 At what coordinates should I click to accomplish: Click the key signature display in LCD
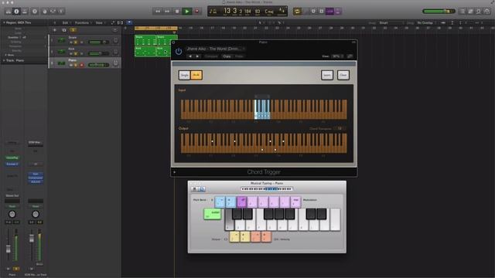[x=268, y=12]
